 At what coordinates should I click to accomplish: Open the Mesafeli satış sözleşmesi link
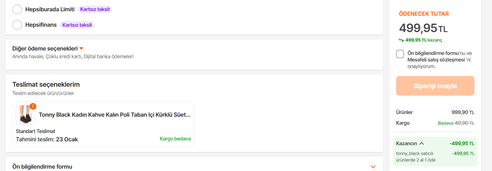point(436,60)
